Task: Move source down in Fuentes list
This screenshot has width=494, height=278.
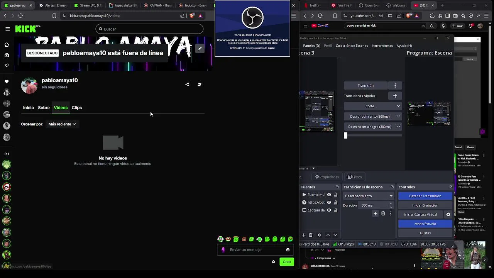Action: [x=335, y=235]
